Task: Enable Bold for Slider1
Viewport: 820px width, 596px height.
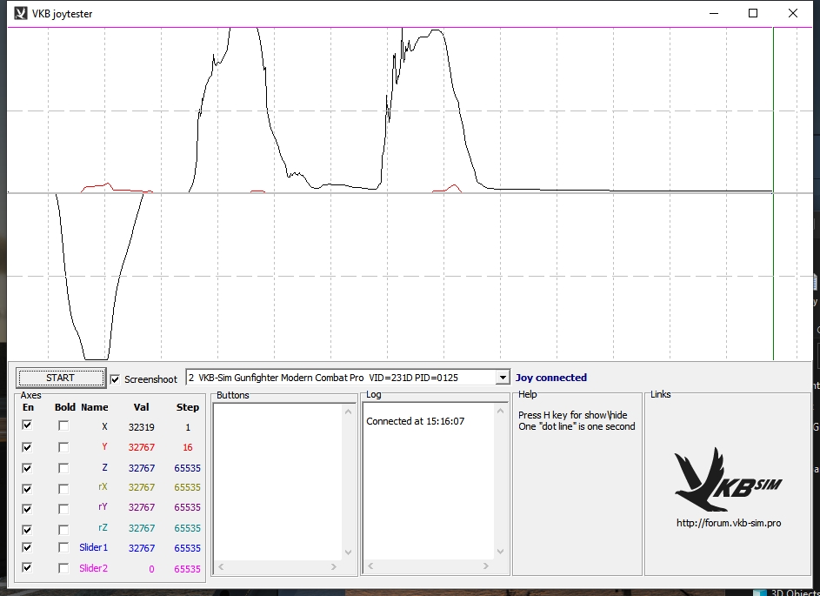Action: pos(63,548)
